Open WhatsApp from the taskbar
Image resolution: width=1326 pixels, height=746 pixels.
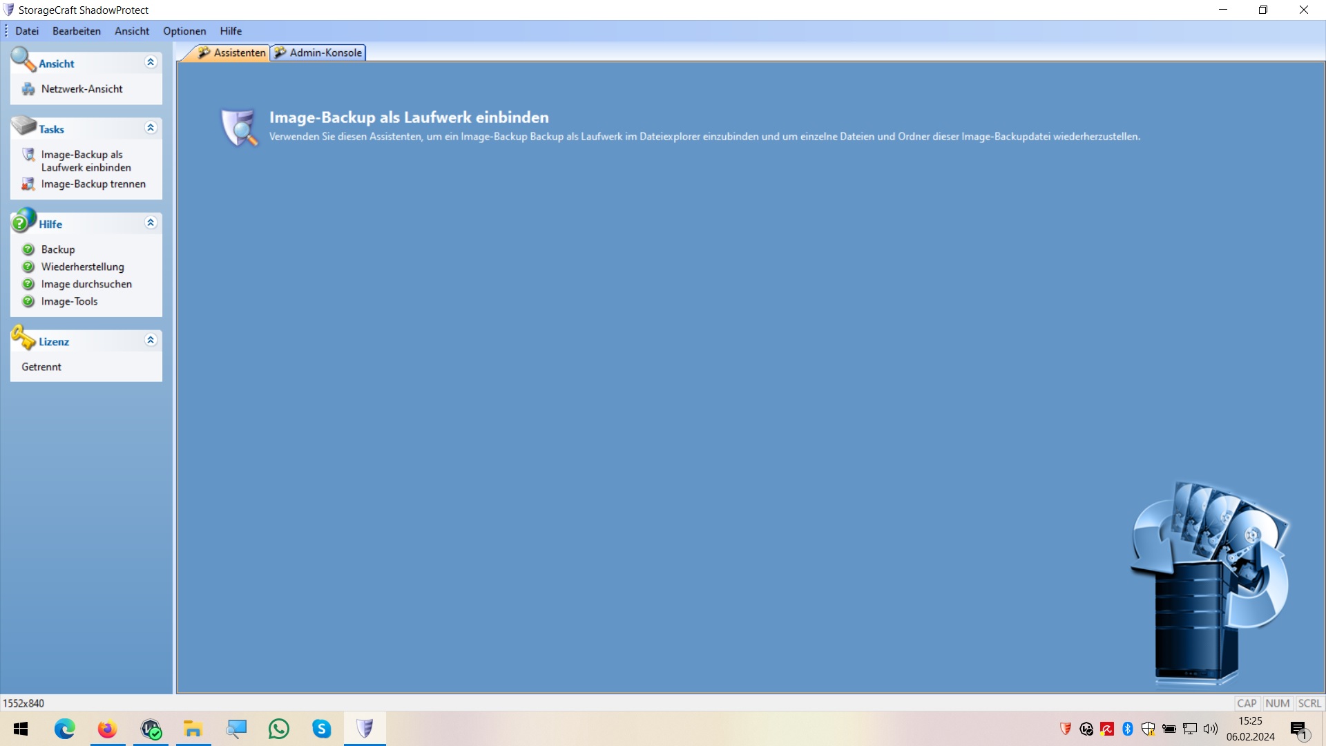pos(279,729)
